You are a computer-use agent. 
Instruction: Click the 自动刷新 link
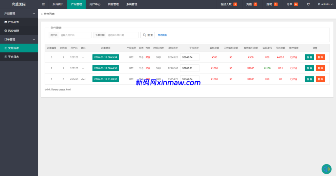tap(162, 35)
